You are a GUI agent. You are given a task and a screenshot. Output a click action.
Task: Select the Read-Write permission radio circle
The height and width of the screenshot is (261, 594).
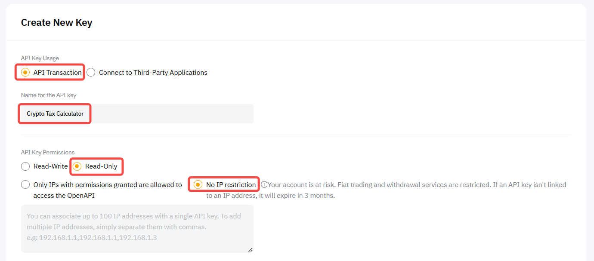(25, 166)
